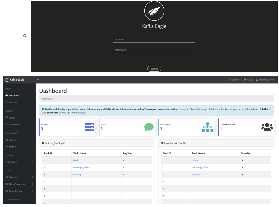Viewport: 279px width, 207px height.
Task: Open userlog topic in Capacity table
Action: (196, 175)
